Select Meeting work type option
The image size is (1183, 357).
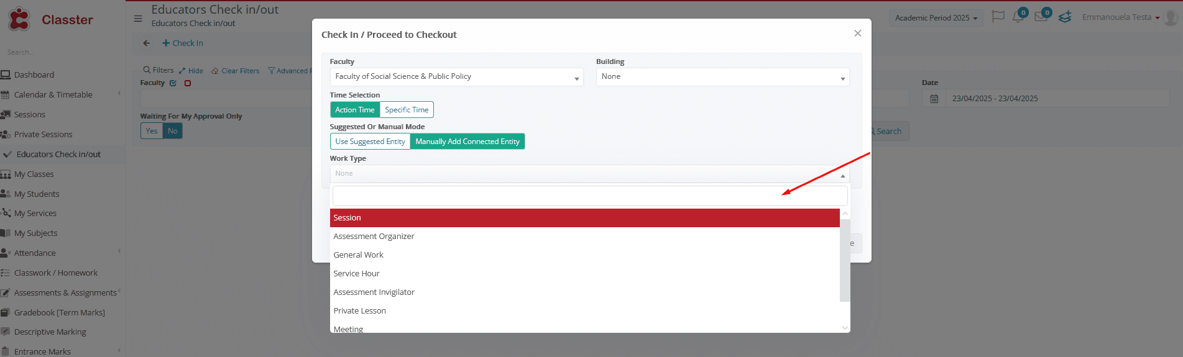585,328
